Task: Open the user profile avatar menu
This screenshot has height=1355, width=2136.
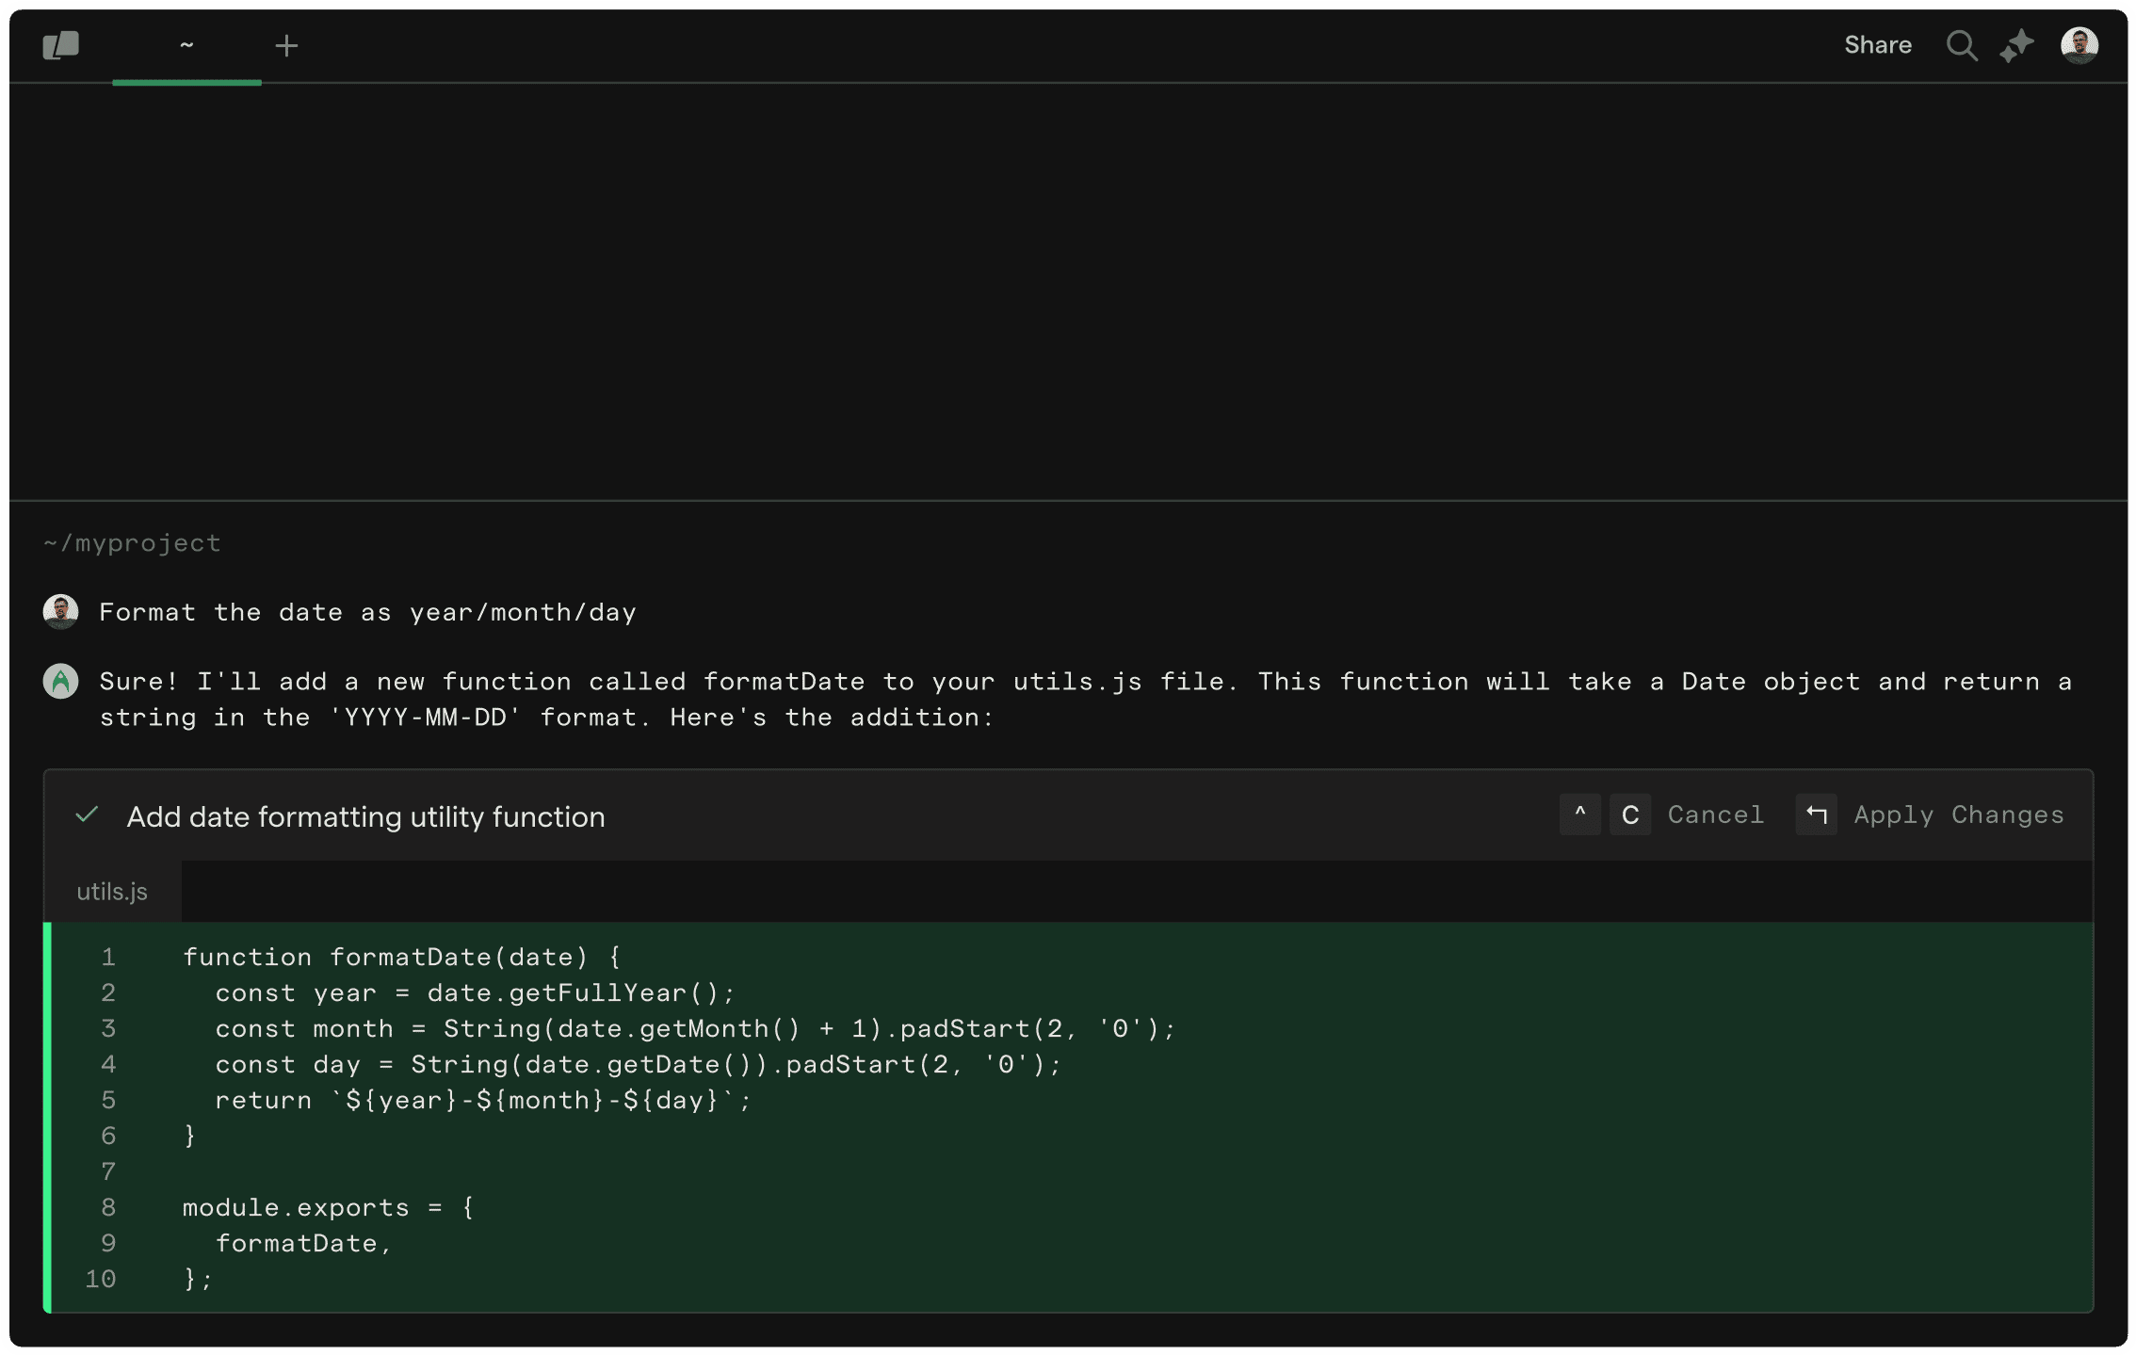Action: (x=2079, y=45)
